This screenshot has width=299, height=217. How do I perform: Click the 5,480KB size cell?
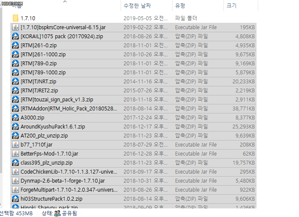point(245,181)
